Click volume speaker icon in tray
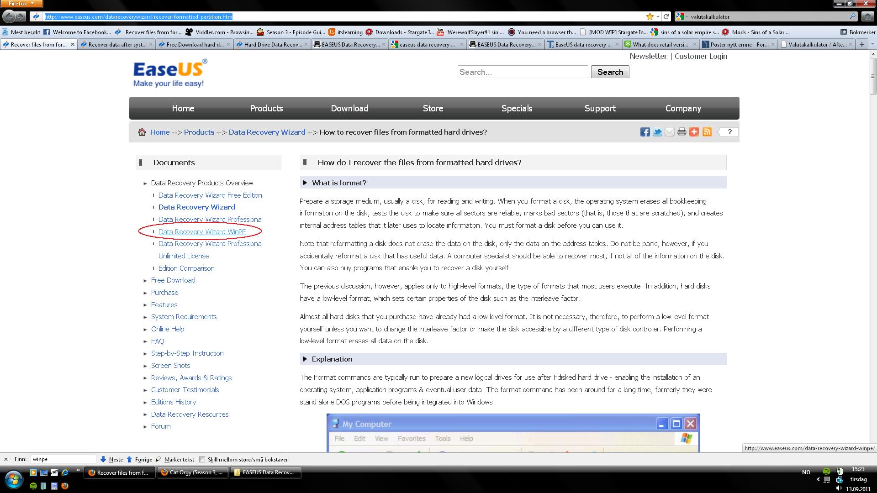Screen dimensions: 877x493 click(839, 488)
